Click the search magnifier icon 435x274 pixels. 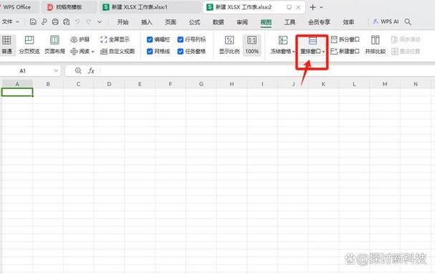click(x=408, y=22)
